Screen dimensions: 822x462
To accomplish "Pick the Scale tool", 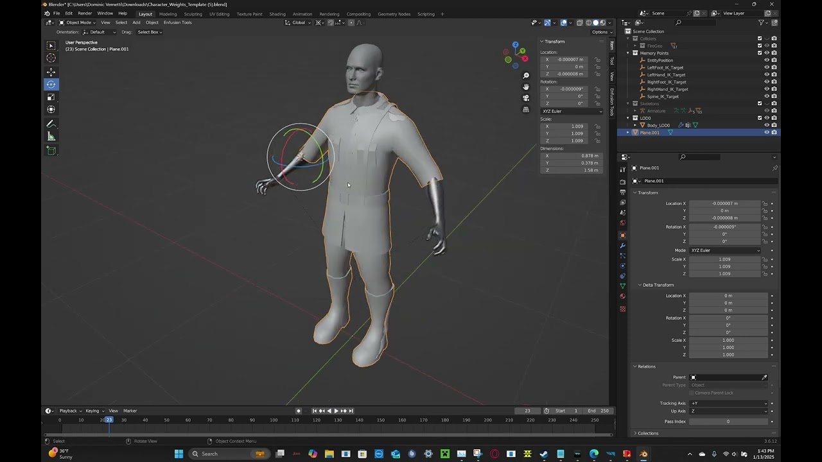I will tap(51, 97).
